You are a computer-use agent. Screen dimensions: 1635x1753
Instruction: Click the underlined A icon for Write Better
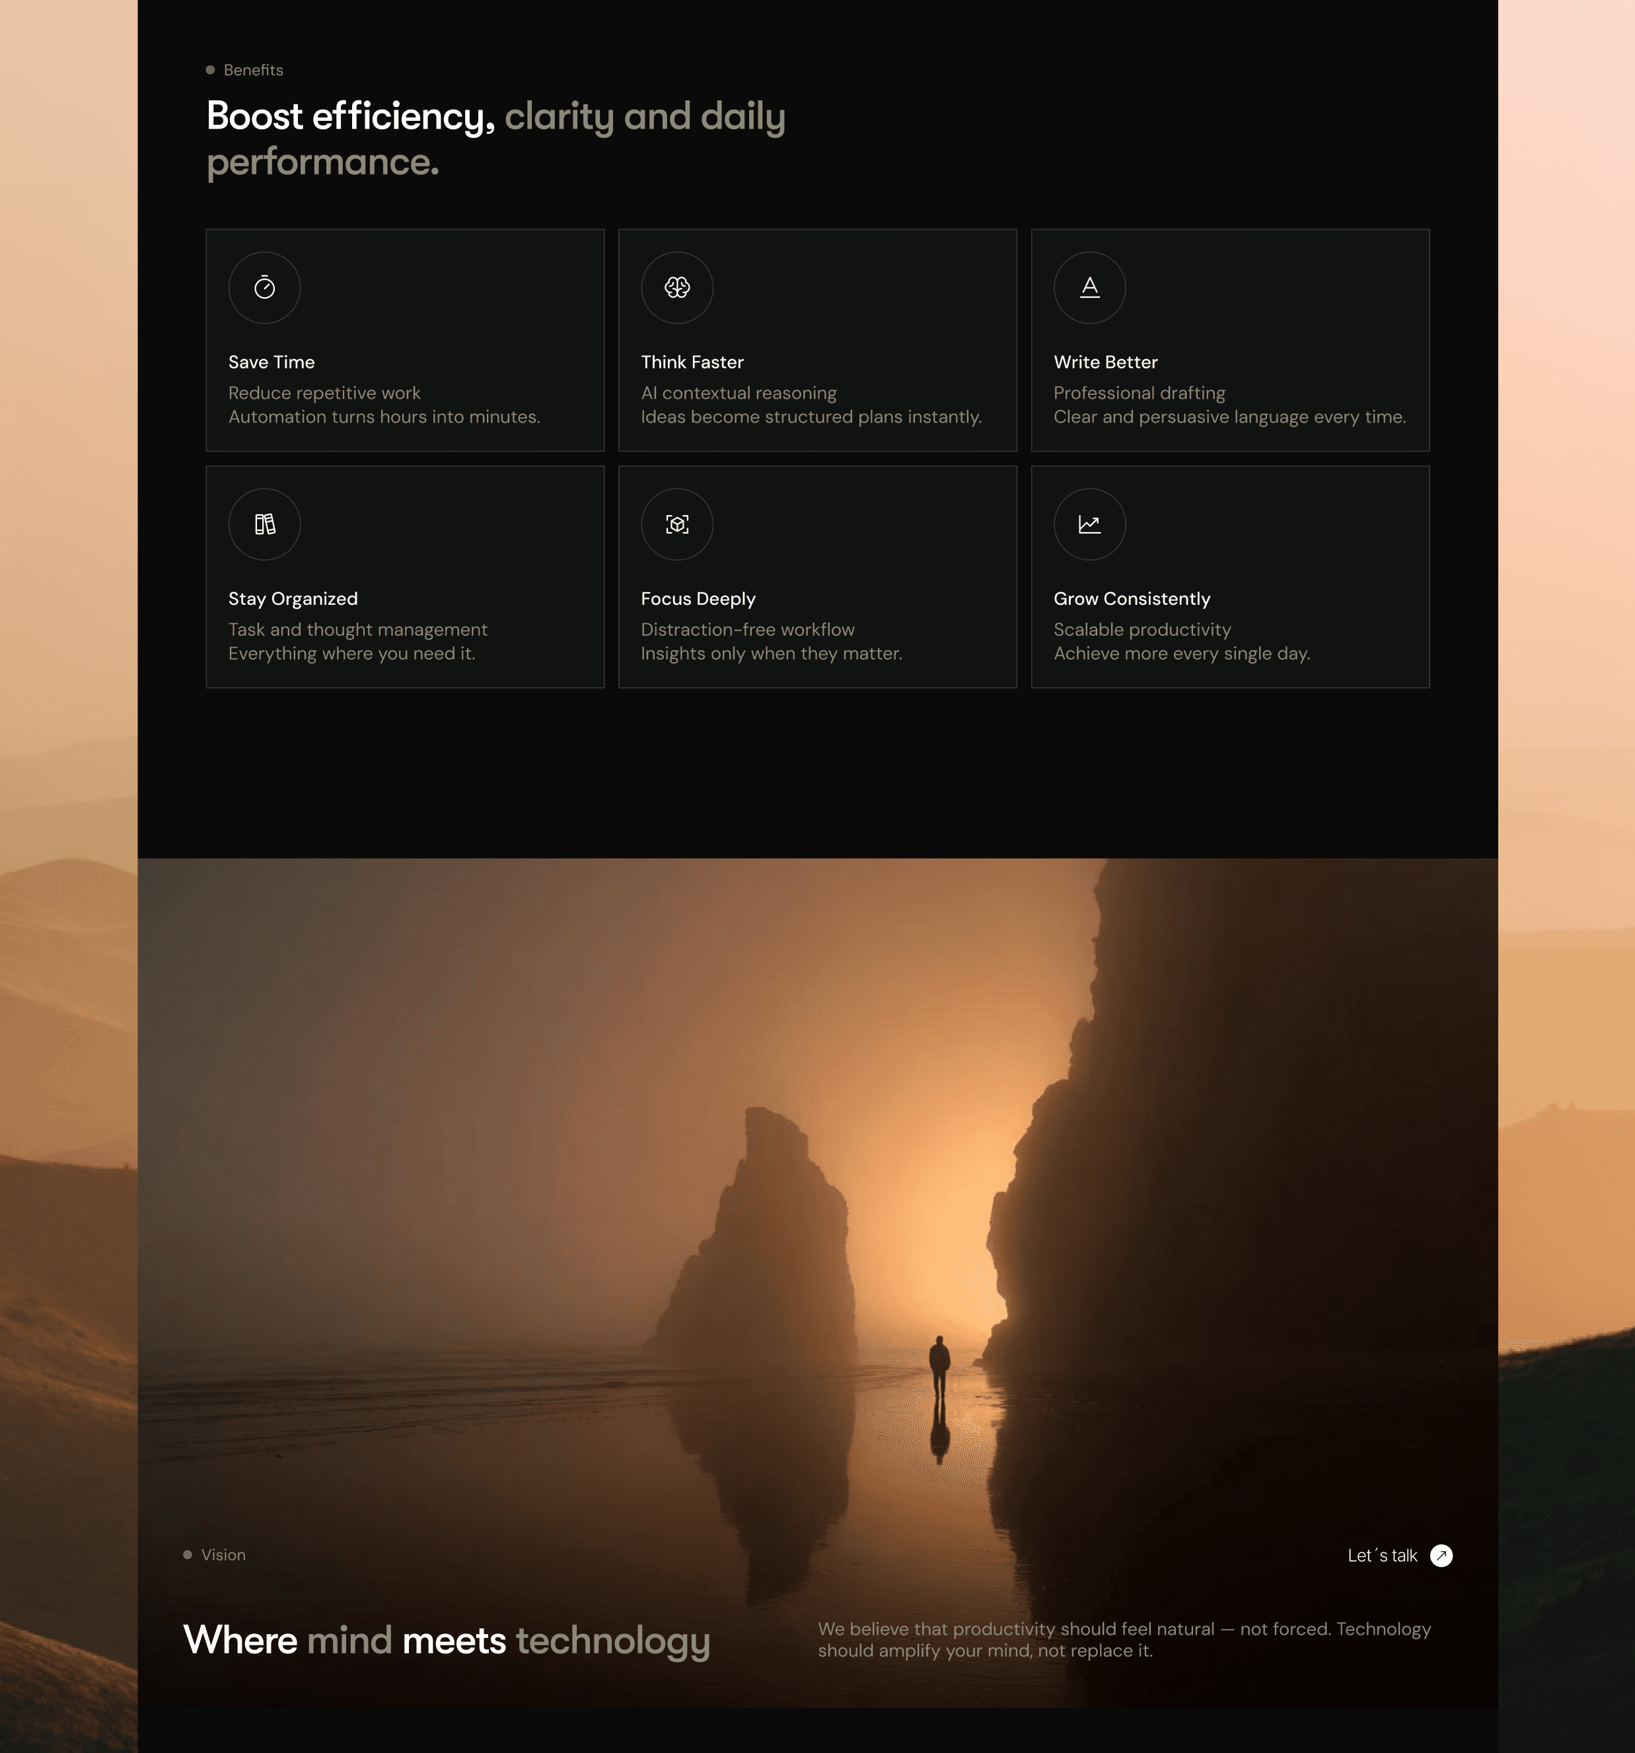pos(1090,287)
